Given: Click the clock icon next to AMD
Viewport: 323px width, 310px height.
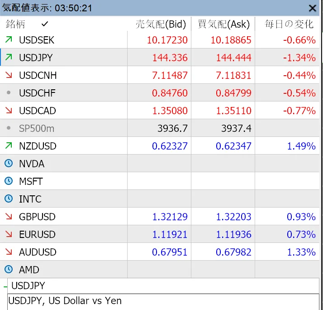Looking at the screenshot, I should (9, 269).
